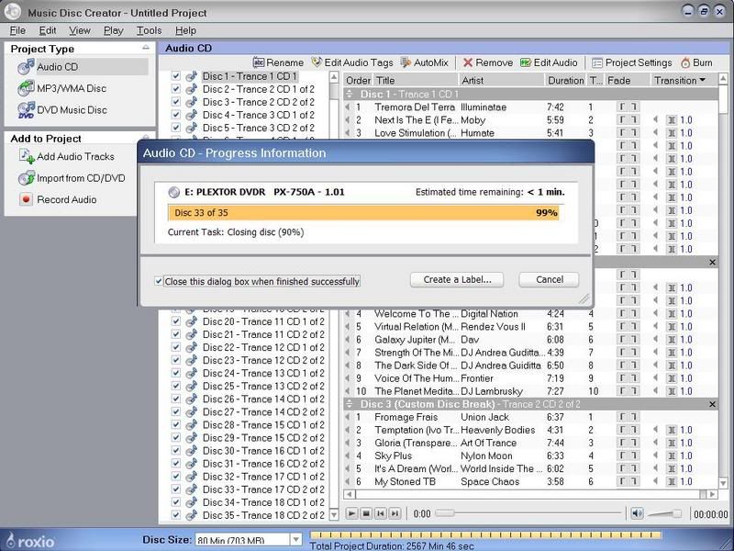This screenshot has width=734, height=551.
Task: Open Project Settings
Action: [632, 62]
